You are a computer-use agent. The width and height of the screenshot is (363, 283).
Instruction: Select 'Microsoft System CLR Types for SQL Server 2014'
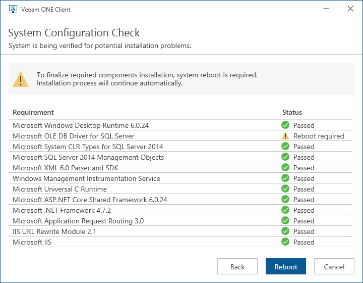click(x=88, y=147)
